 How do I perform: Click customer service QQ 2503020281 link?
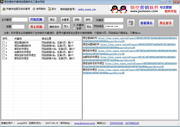[116, 123]
